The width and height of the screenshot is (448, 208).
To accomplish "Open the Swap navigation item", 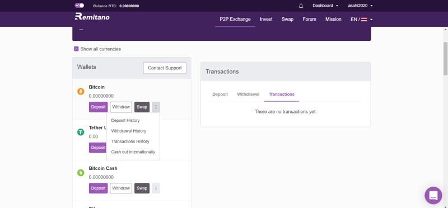I will tap(287, 20).
